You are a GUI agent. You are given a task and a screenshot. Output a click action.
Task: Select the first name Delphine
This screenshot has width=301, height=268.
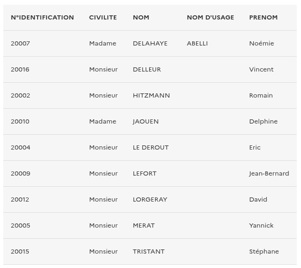263,122
